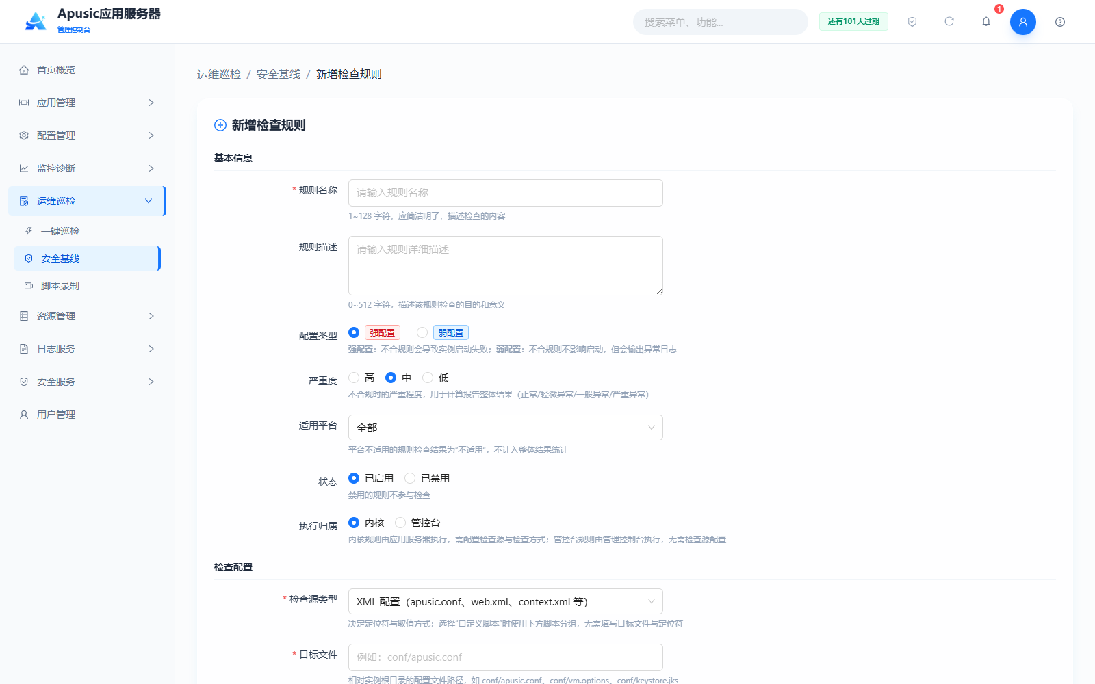The image size is (1095, 684).
Task: Select 管控台 as execution owner
Action: pos(400,523)
